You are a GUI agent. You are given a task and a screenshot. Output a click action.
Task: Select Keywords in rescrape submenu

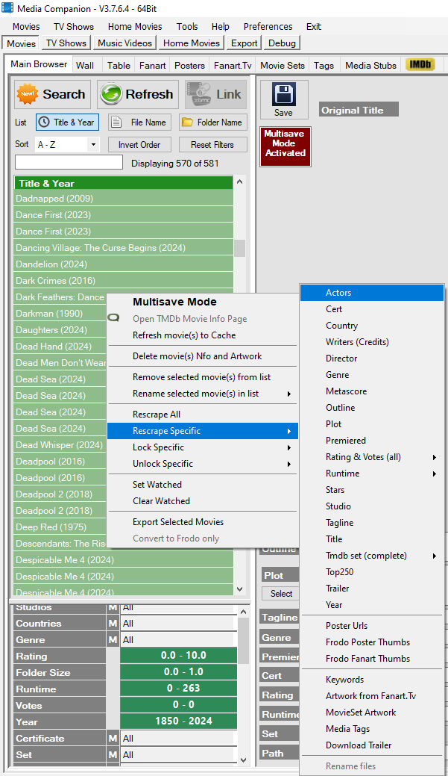[x=371, y=680]
